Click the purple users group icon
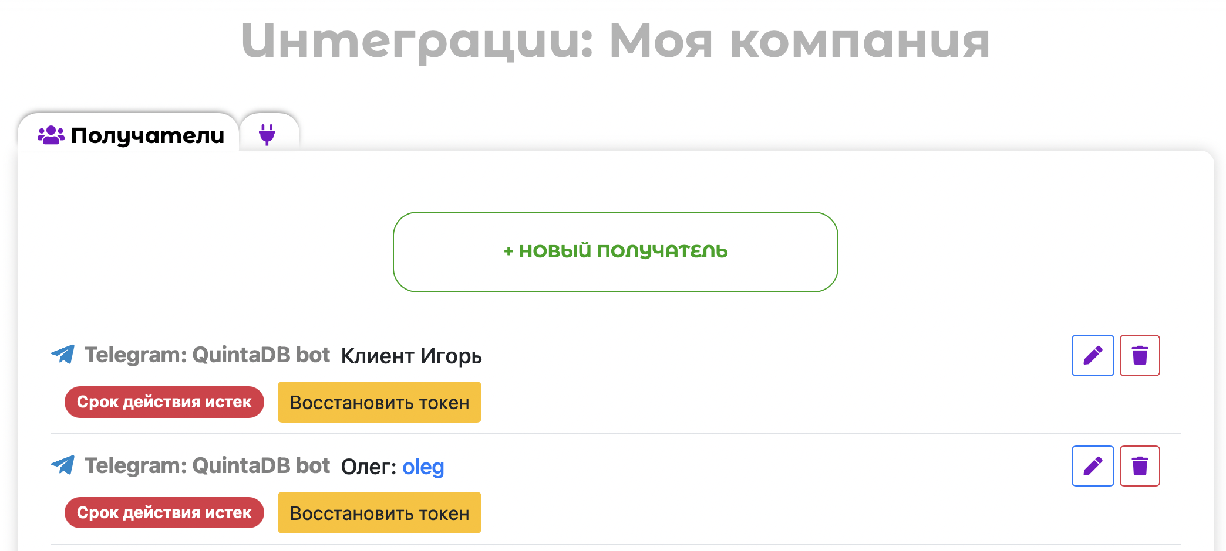The width and height of the screenshot is (1226, 551). 51,135
